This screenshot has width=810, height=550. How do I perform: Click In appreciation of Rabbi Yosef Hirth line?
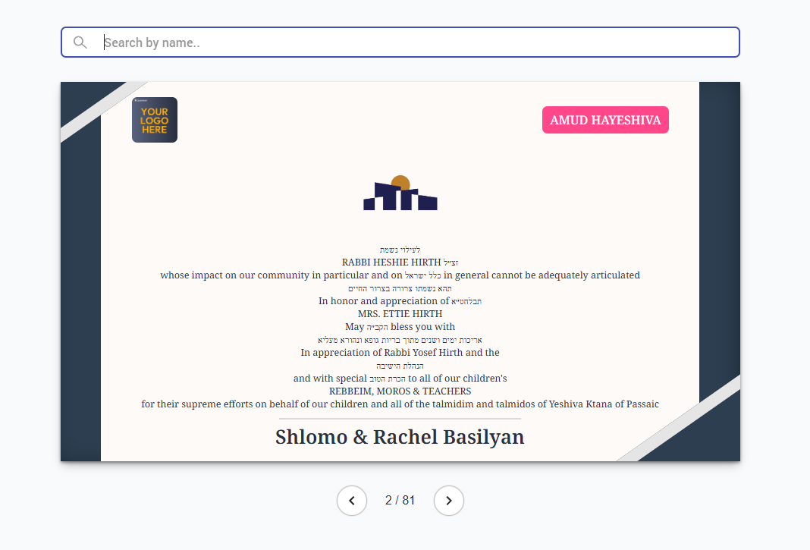(400, 353)
